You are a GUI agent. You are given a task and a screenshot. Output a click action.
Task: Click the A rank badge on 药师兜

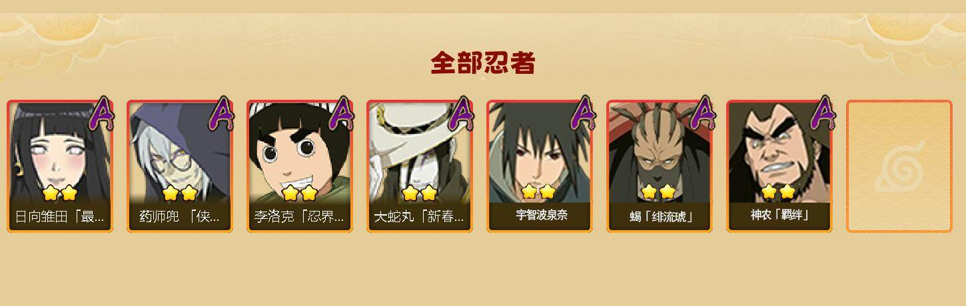[221, 114]
